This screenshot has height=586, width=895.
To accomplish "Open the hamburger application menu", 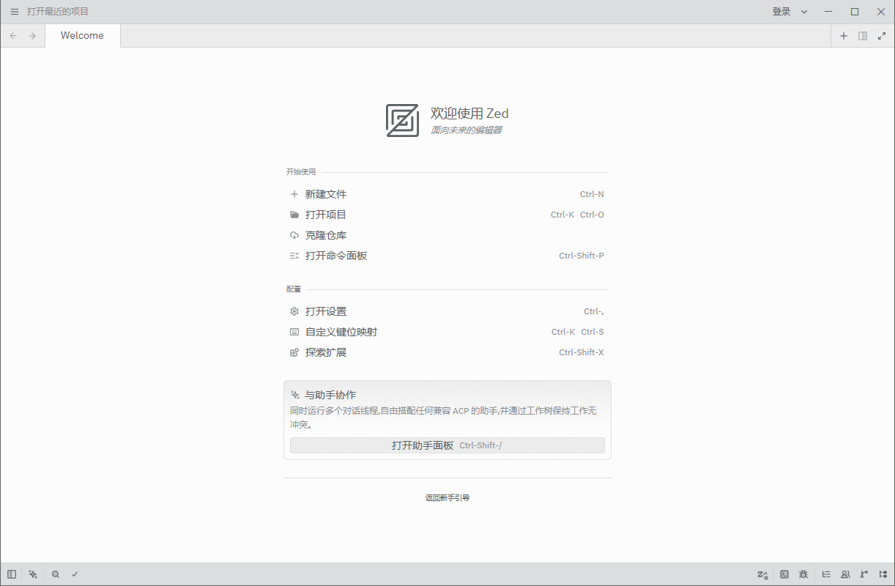I will 15,12.
